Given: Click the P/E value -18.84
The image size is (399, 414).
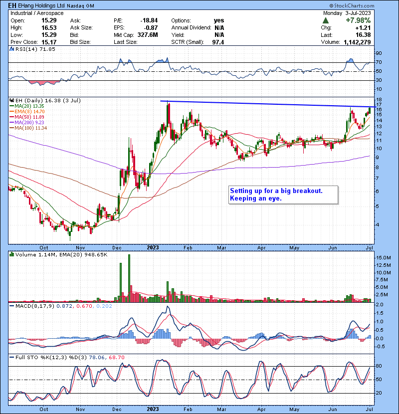Looking at the screenshot, I should point(149,20).
